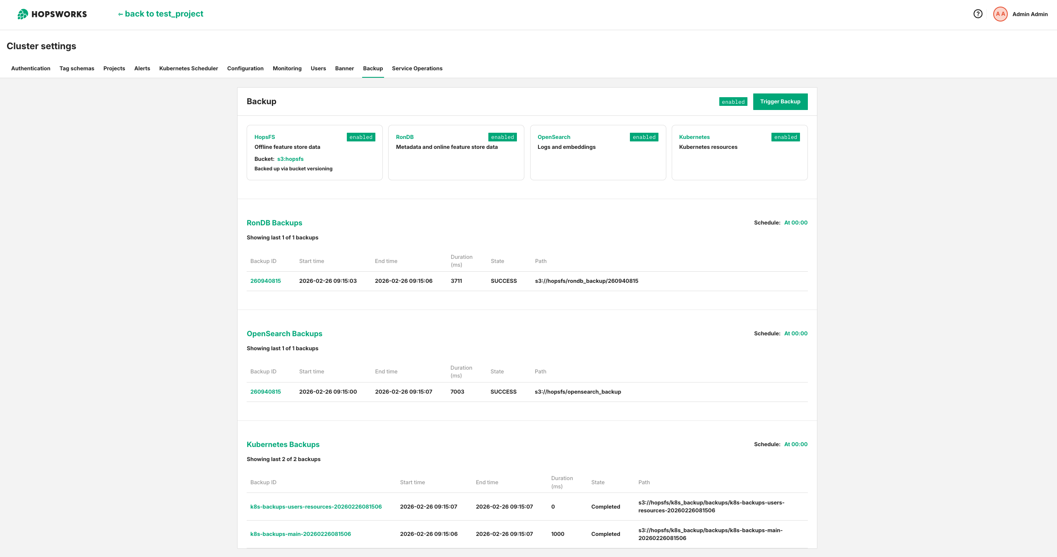
Task: Click RonDB path s3://hopsfs/rondb_backup/260940815
Action: (586, 281)
